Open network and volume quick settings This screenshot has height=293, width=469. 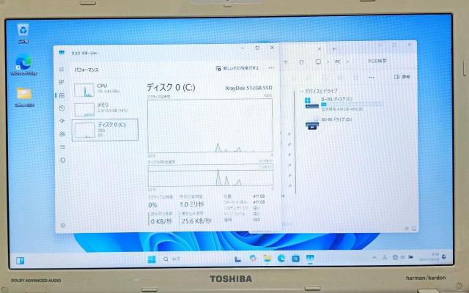(x=403, y=257)
